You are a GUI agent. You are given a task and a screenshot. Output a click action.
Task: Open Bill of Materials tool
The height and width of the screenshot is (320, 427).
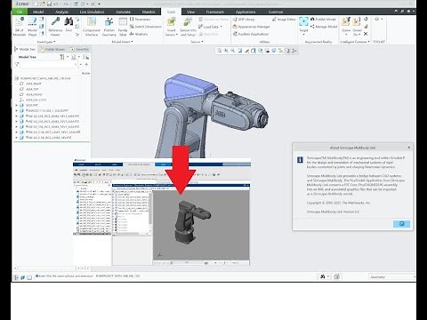(x=20, y=26)
